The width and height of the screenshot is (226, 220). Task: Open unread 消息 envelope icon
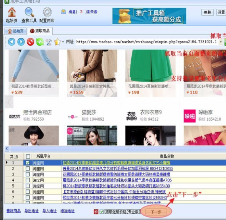coord(63,12)
